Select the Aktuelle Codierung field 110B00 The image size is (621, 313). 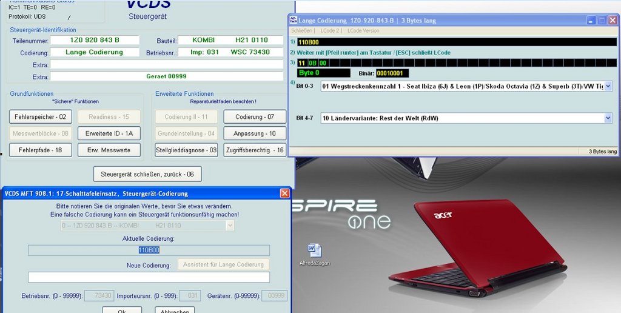point(149,250)
